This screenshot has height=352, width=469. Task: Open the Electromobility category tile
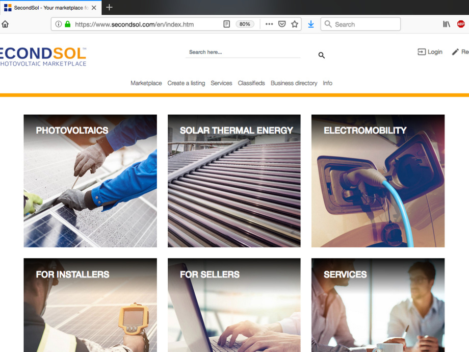pyautogui.click(x=378, y=181)
